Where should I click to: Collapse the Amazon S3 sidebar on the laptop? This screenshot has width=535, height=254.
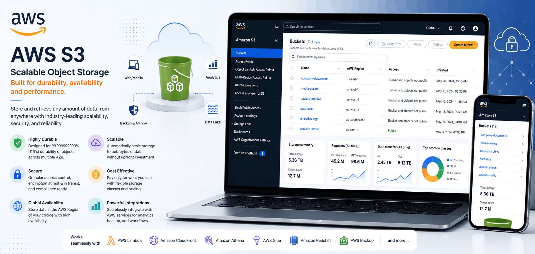276,41
